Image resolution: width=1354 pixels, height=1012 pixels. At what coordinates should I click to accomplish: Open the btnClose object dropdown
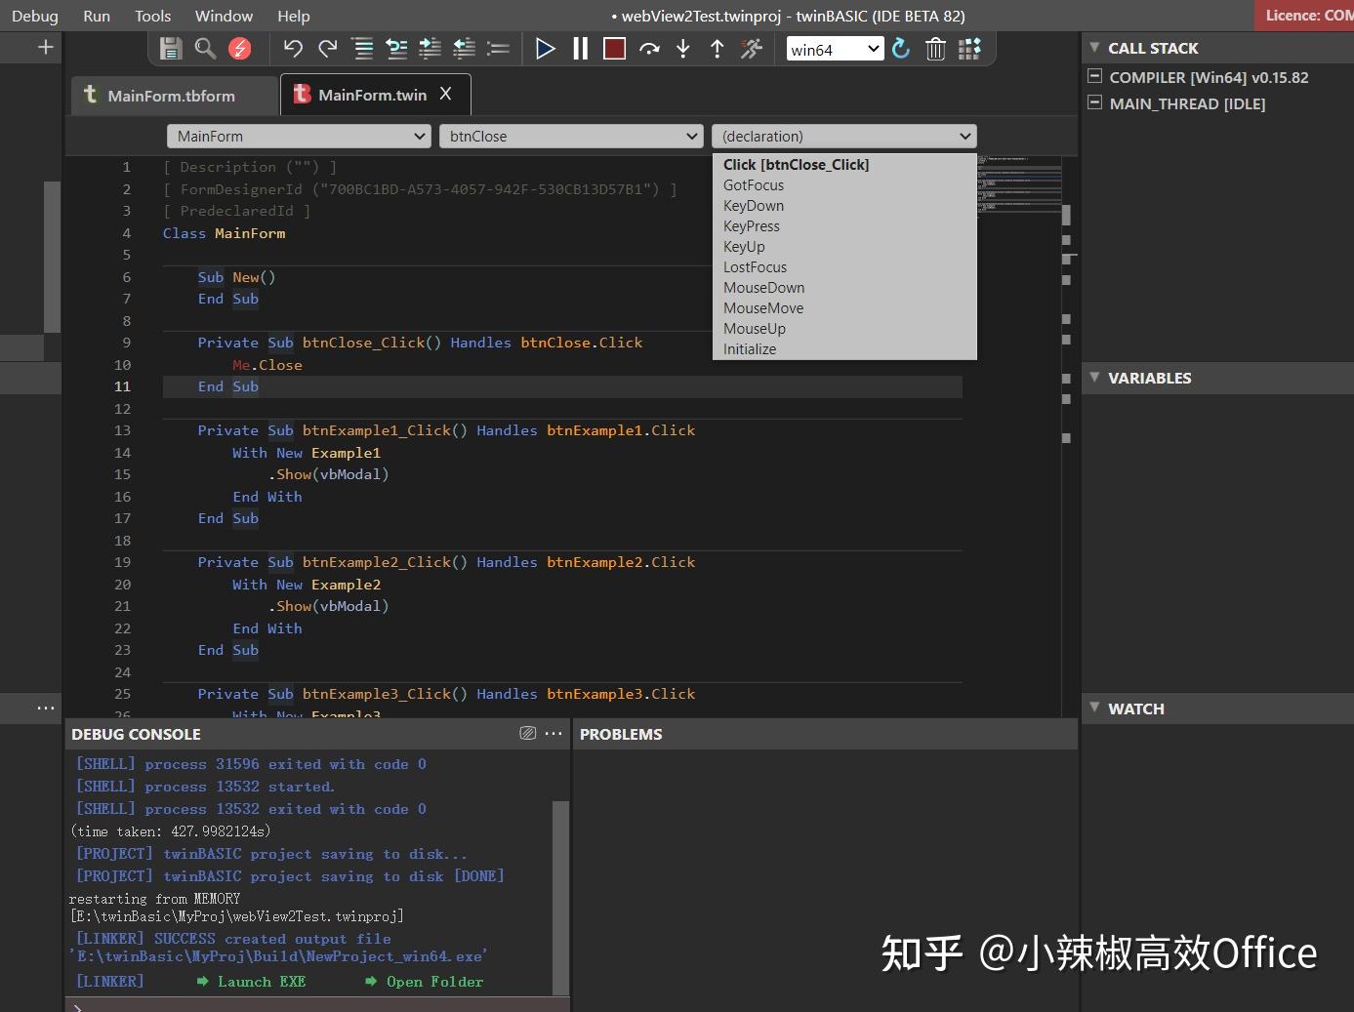[571, 136]
